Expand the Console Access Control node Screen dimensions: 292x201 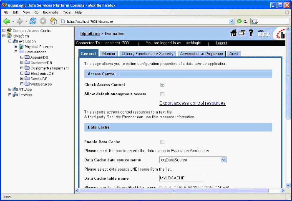tap(4, 30)
